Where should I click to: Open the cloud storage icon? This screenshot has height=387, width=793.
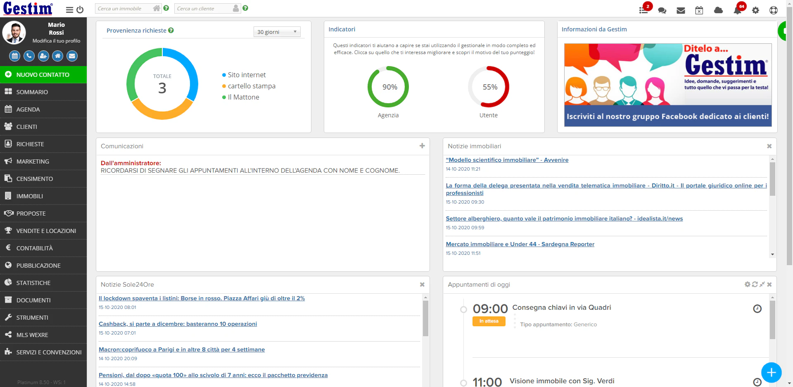[x=718, y=9]
